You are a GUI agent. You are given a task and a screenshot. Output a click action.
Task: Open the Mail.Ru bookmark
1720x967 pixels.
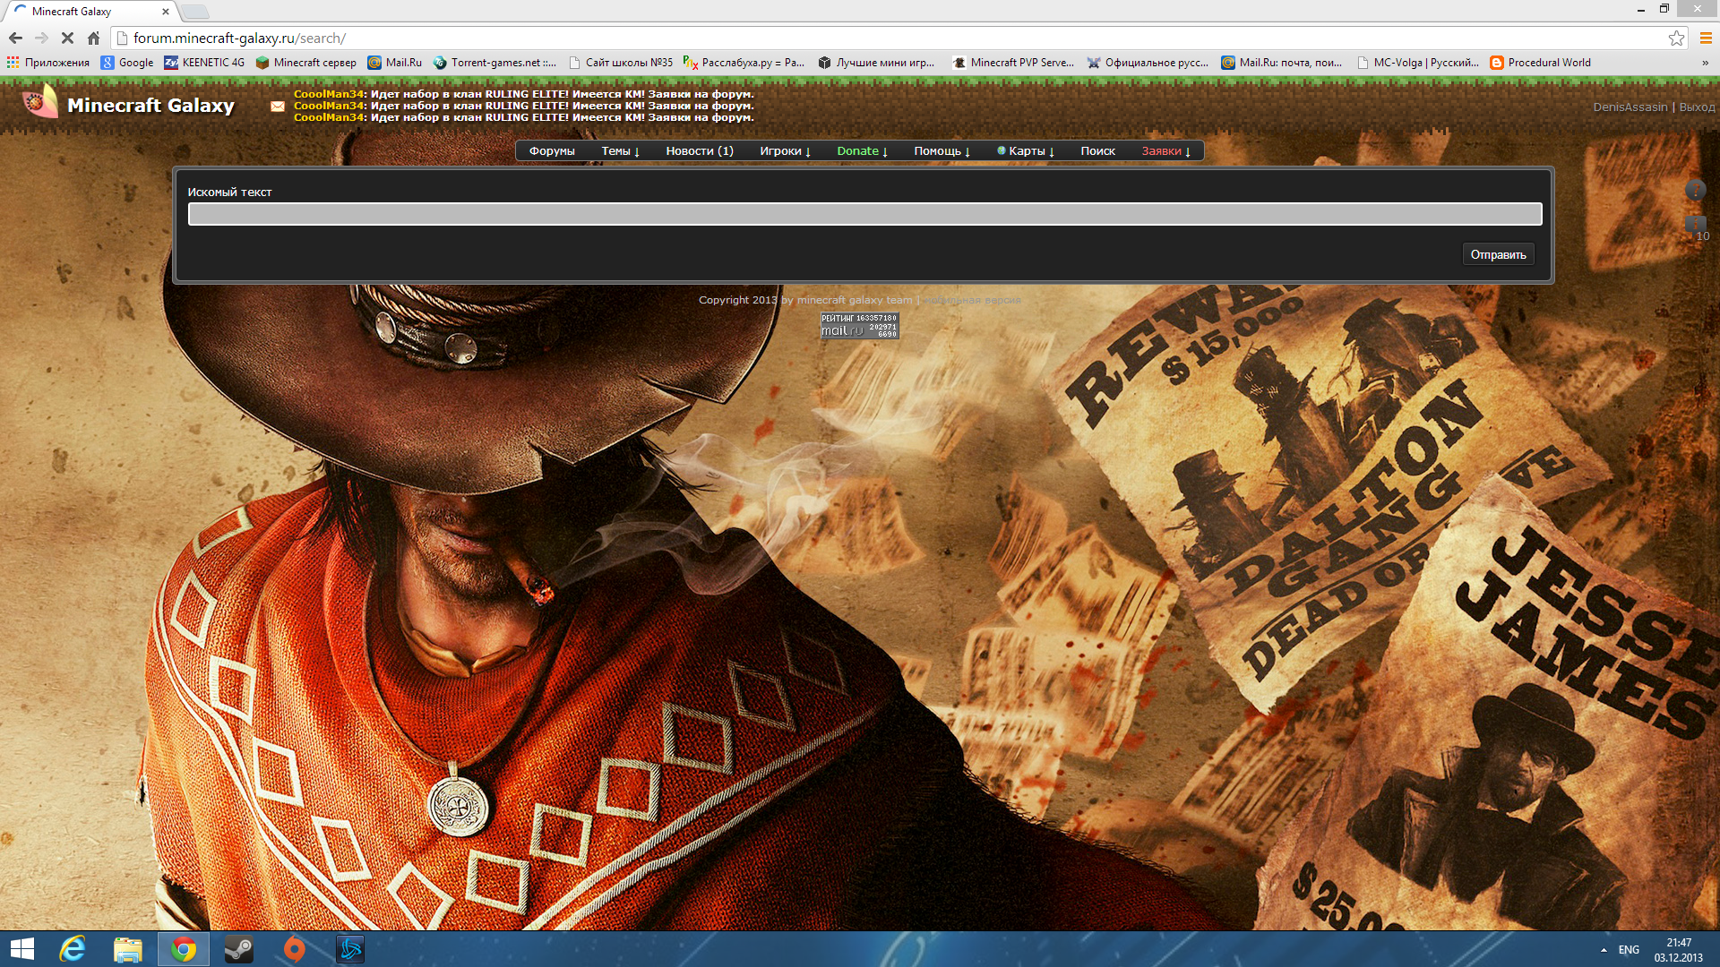tap(395, 63)
